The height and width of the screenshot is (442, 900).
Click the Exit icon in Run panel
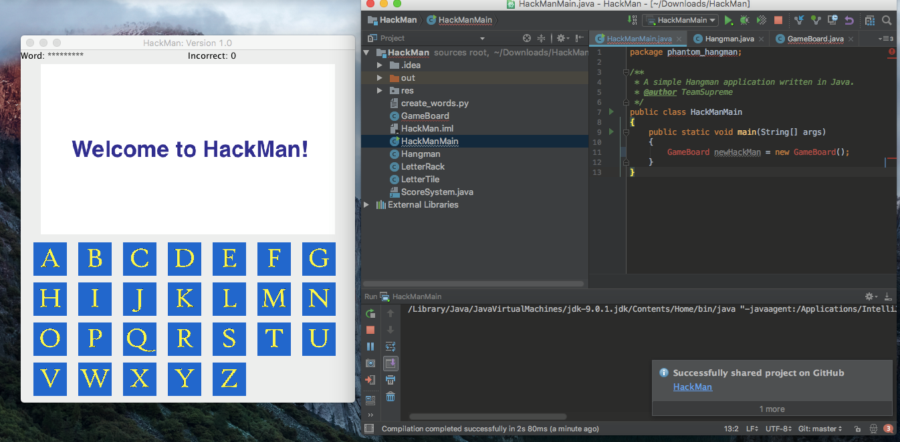point(370,380)
